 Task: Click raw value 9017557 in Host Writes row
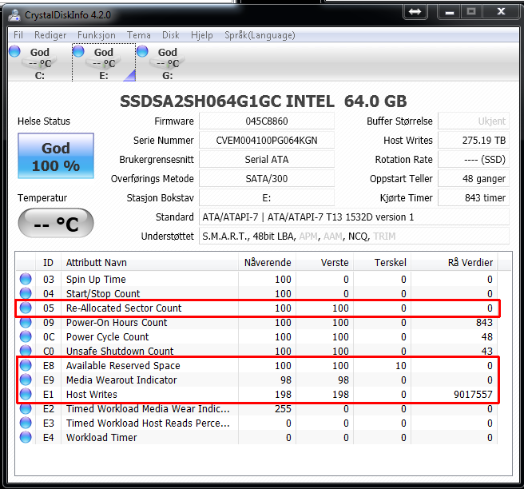tap(473, 395)
